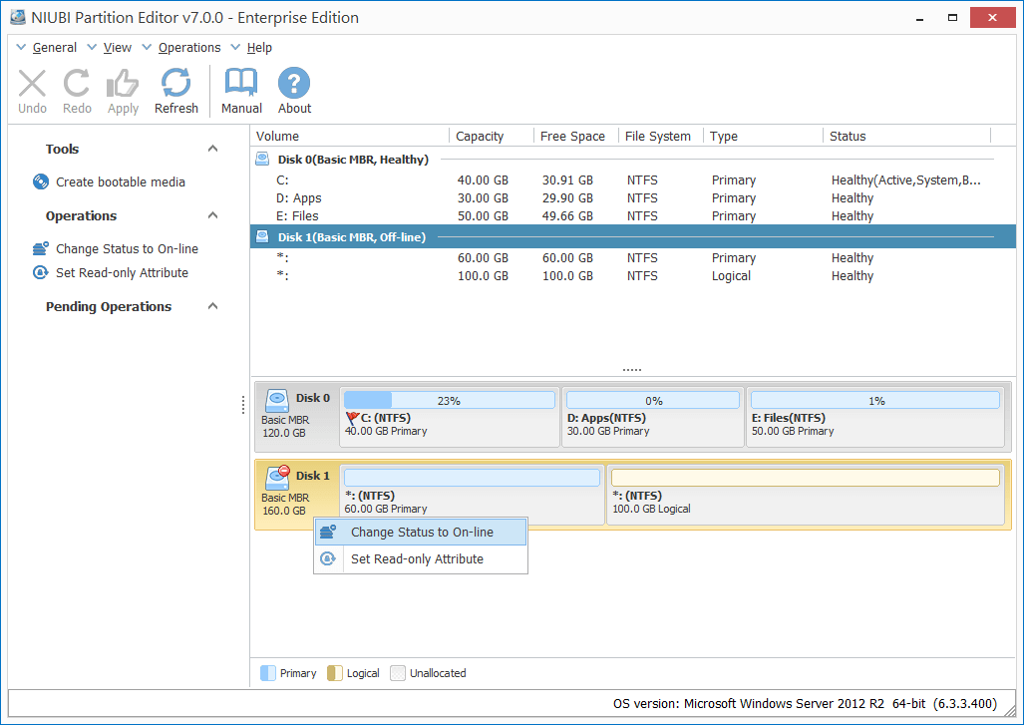Sort by Volume column header
Image resolution: width=1024 pixels, height=725 pixels.
(x=350, y=136)
